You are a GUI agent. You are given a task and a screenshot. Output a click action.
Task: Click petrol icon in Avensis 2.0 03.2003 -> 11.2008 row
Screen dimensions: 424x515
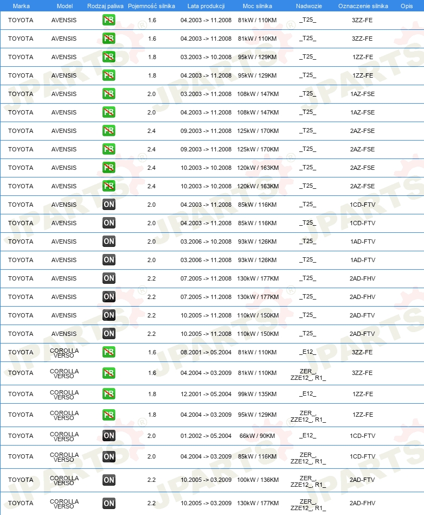pos(108,94)
